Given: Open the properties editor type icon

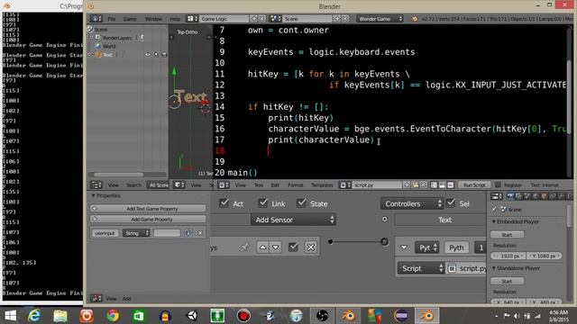Looking at the screenshot, I should click(x=497, y=196).
